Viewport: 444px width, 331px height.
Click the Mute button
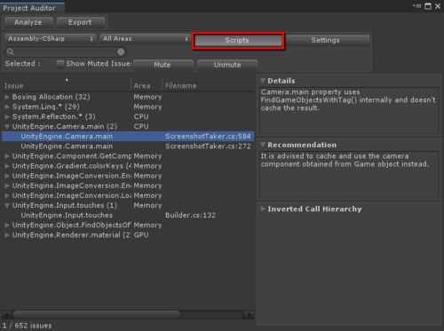[x=163, y=65]
